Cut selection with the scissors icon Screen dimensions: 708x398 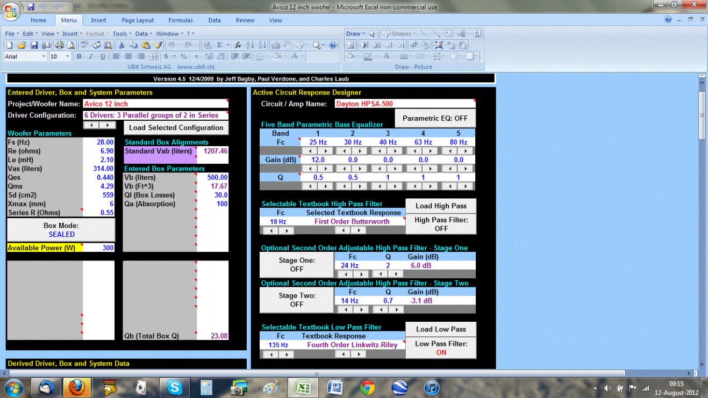[x=121, y=45]
